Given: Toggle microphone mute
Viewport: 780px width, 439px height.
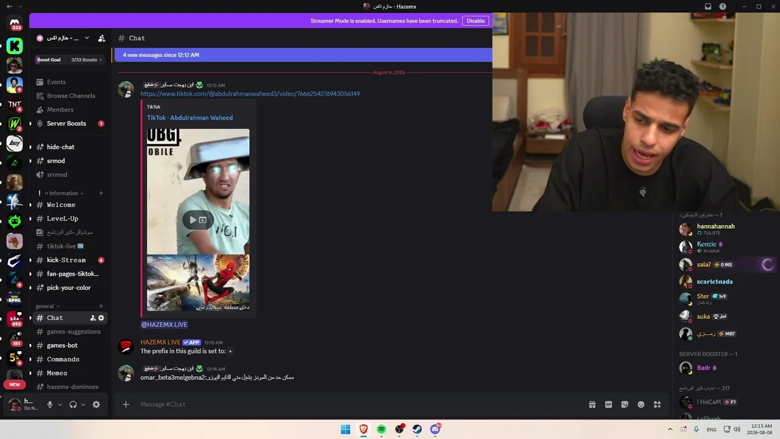Looking at the screenshot, I should (x=50, y=404).
